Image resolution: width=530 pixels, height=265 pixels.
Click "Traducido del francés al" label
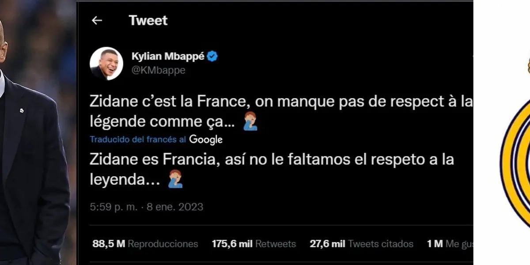click(x=138, y=140)
